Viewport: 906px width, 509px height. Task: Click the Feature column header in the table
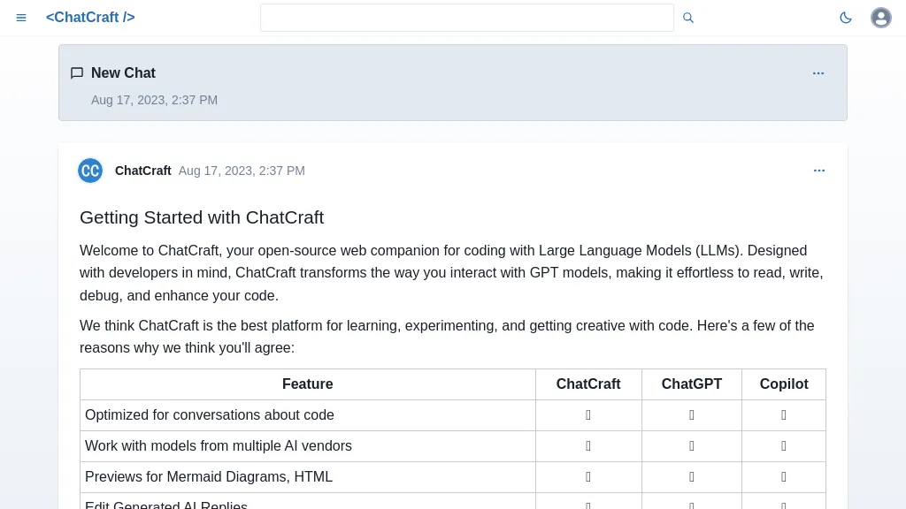[x=307, y=384]
